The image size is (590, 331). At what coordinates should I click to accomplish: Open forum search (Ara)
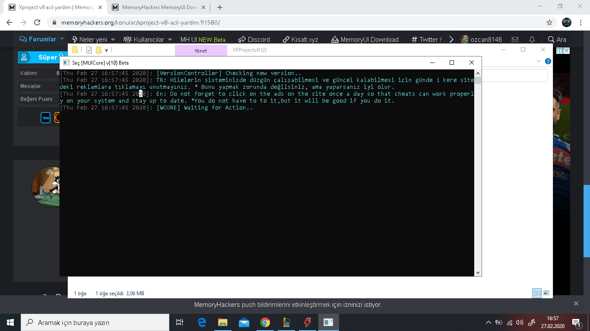tap(557, 40)
